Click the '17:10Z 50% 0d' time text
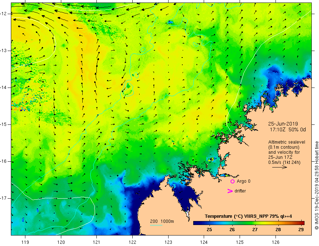Image resolution: width=319 pixels, height=246 pixels. click(288, 130)
